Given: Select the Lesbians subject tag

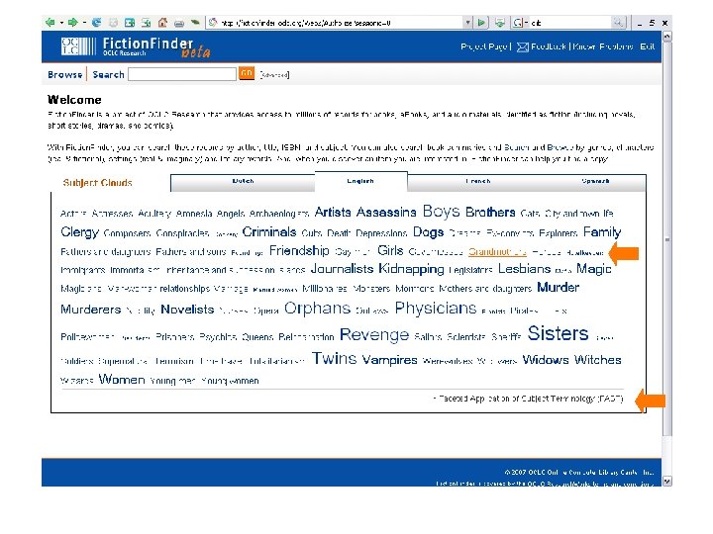Looking at the screenshot, I should point(524,269).
